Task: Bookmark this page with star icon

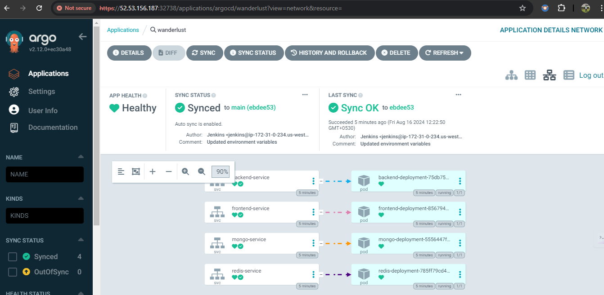Action: pyautogui.click(x=523, y=8)
